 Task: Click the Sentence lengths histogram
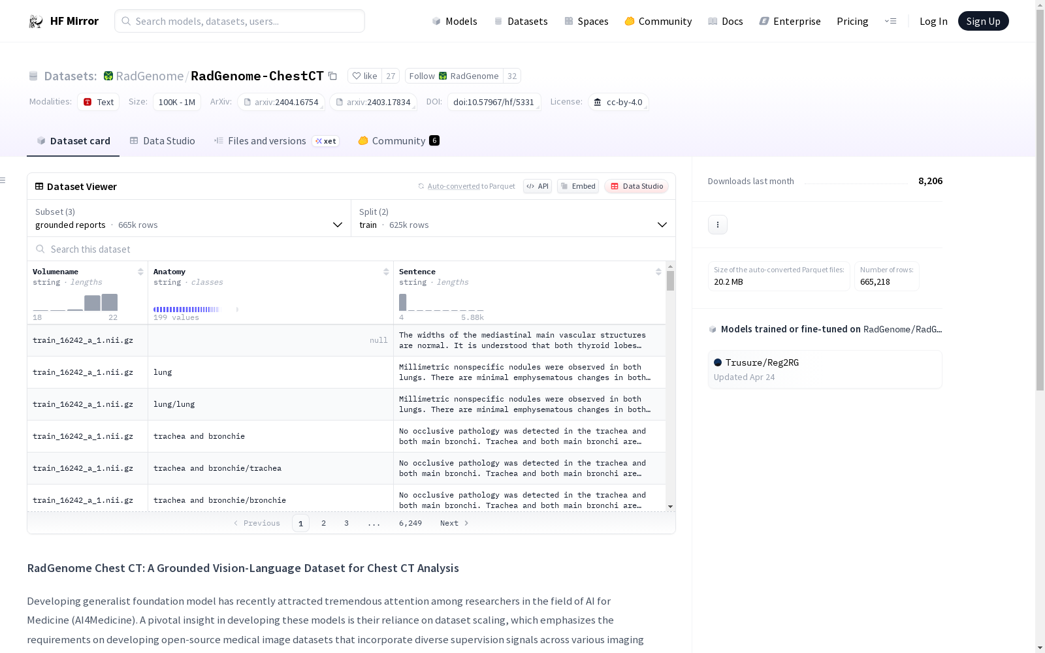click(x=442, y=302)
